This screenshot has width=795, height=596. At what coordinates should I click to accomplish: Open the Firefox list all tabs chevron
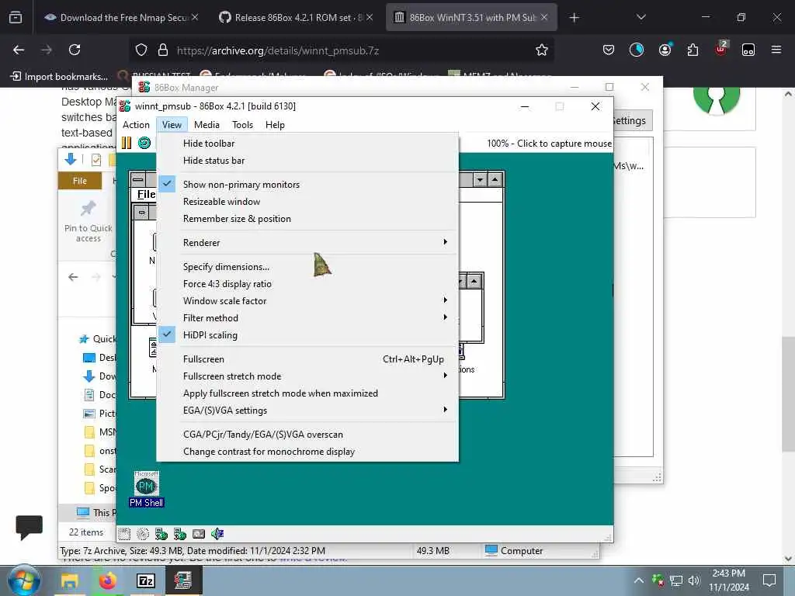[641, 17]
